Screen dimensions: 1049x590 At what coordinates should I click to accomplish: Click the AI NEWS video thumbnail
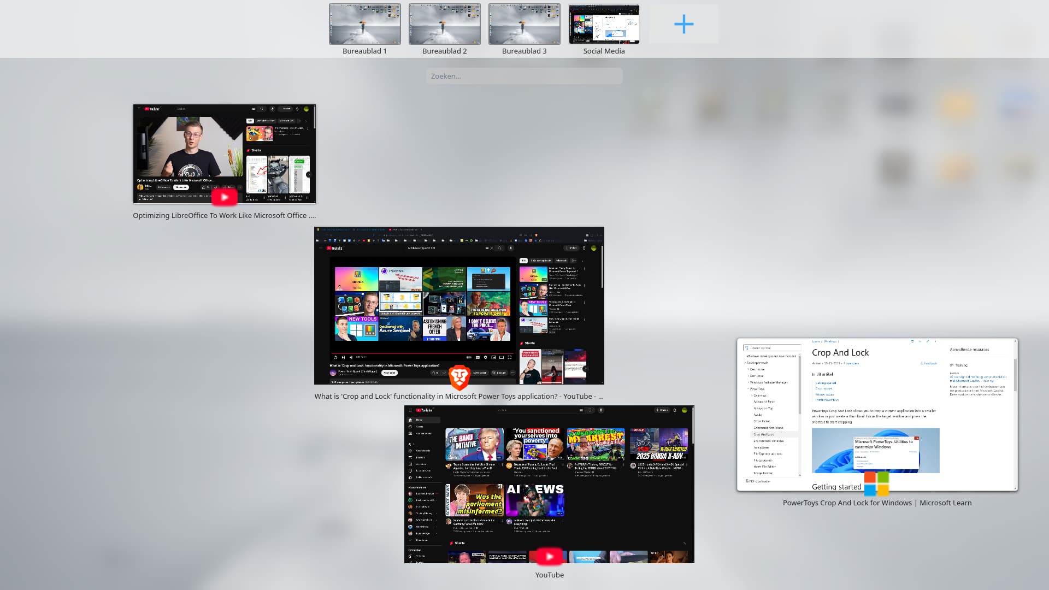point(535,500)
